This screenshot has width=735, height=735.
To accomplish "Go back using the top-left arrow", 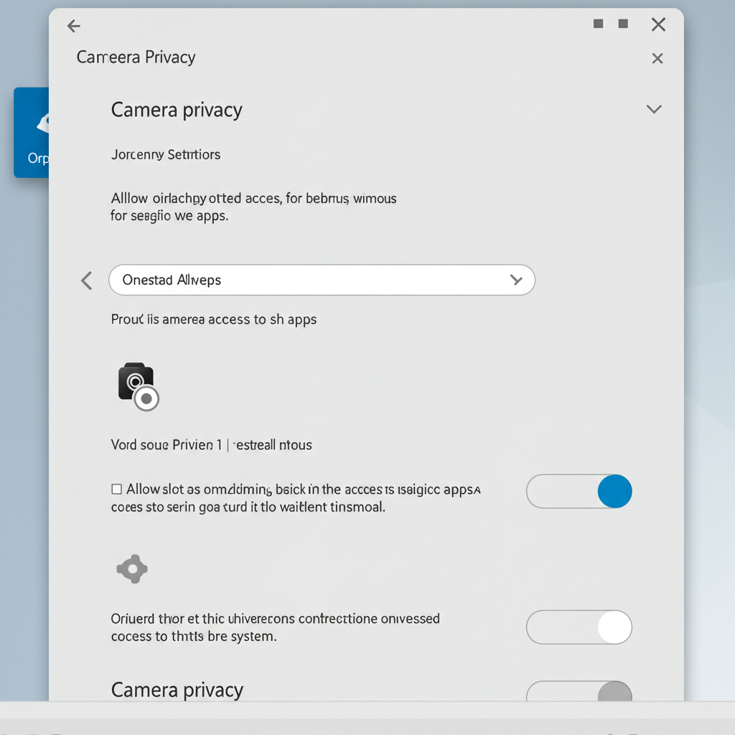I will [x=74, y=26].
